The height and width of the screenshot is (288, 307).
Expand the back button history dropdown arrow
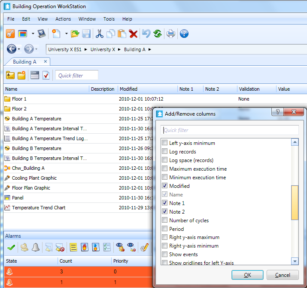(19, 49)
